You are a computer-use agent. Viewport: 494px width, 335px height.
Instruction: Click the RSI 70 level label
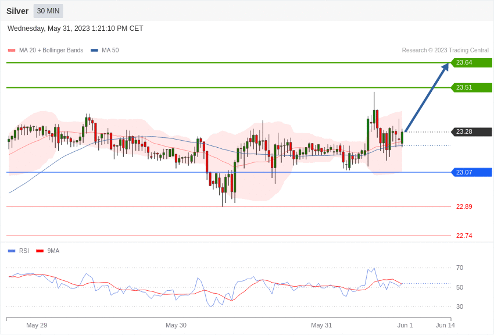pos(460,268)
